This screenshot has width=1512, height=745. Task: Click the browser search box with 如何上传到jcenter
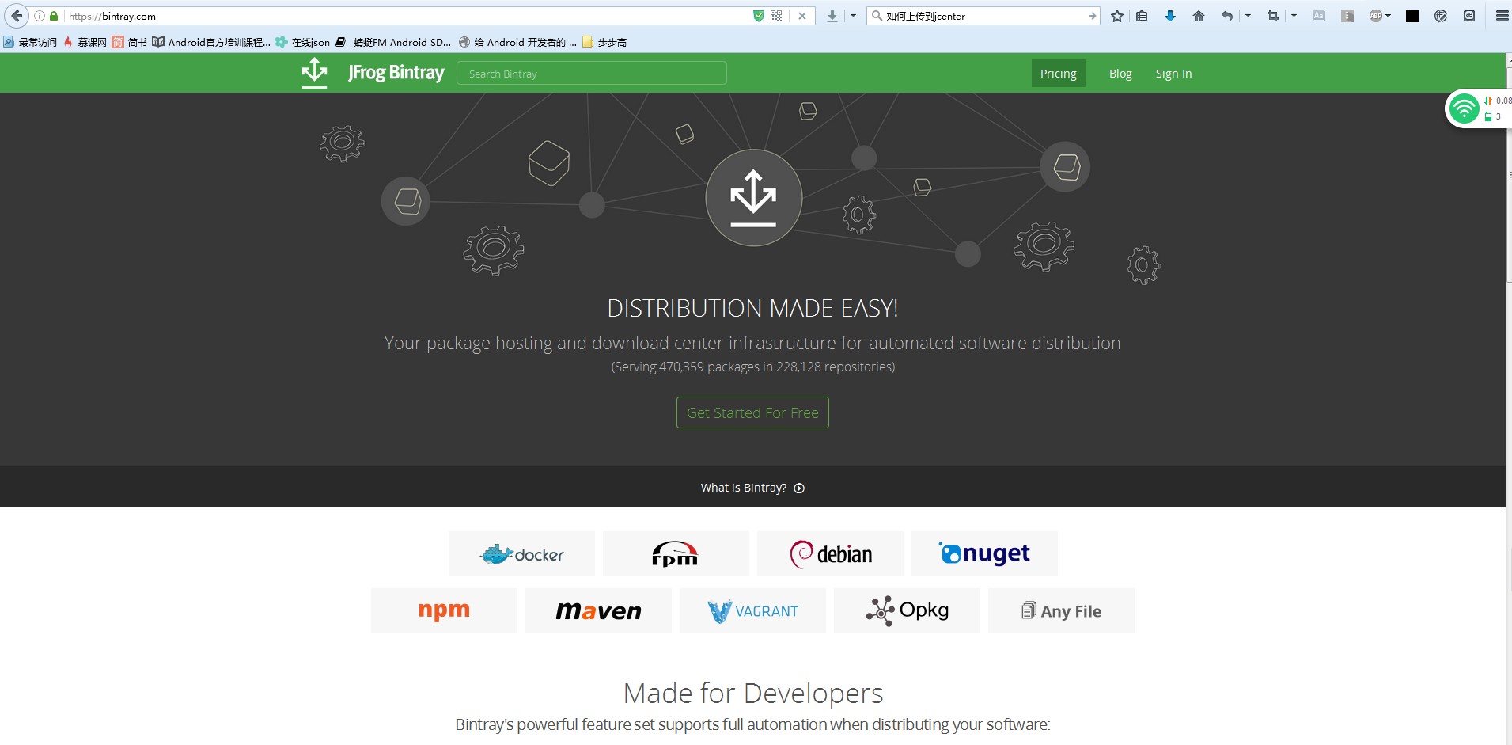(x=984, y=16)
